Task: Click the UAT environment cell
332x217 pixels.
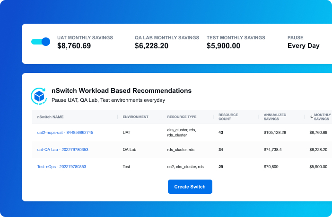Action: coord(126,132)
